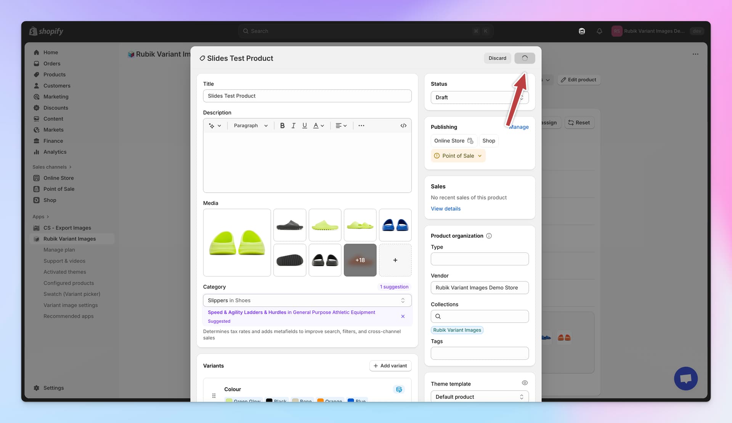Open the Category Slippers combo box
The height and width of the screenshot is (423, 732).
[307, 300]
